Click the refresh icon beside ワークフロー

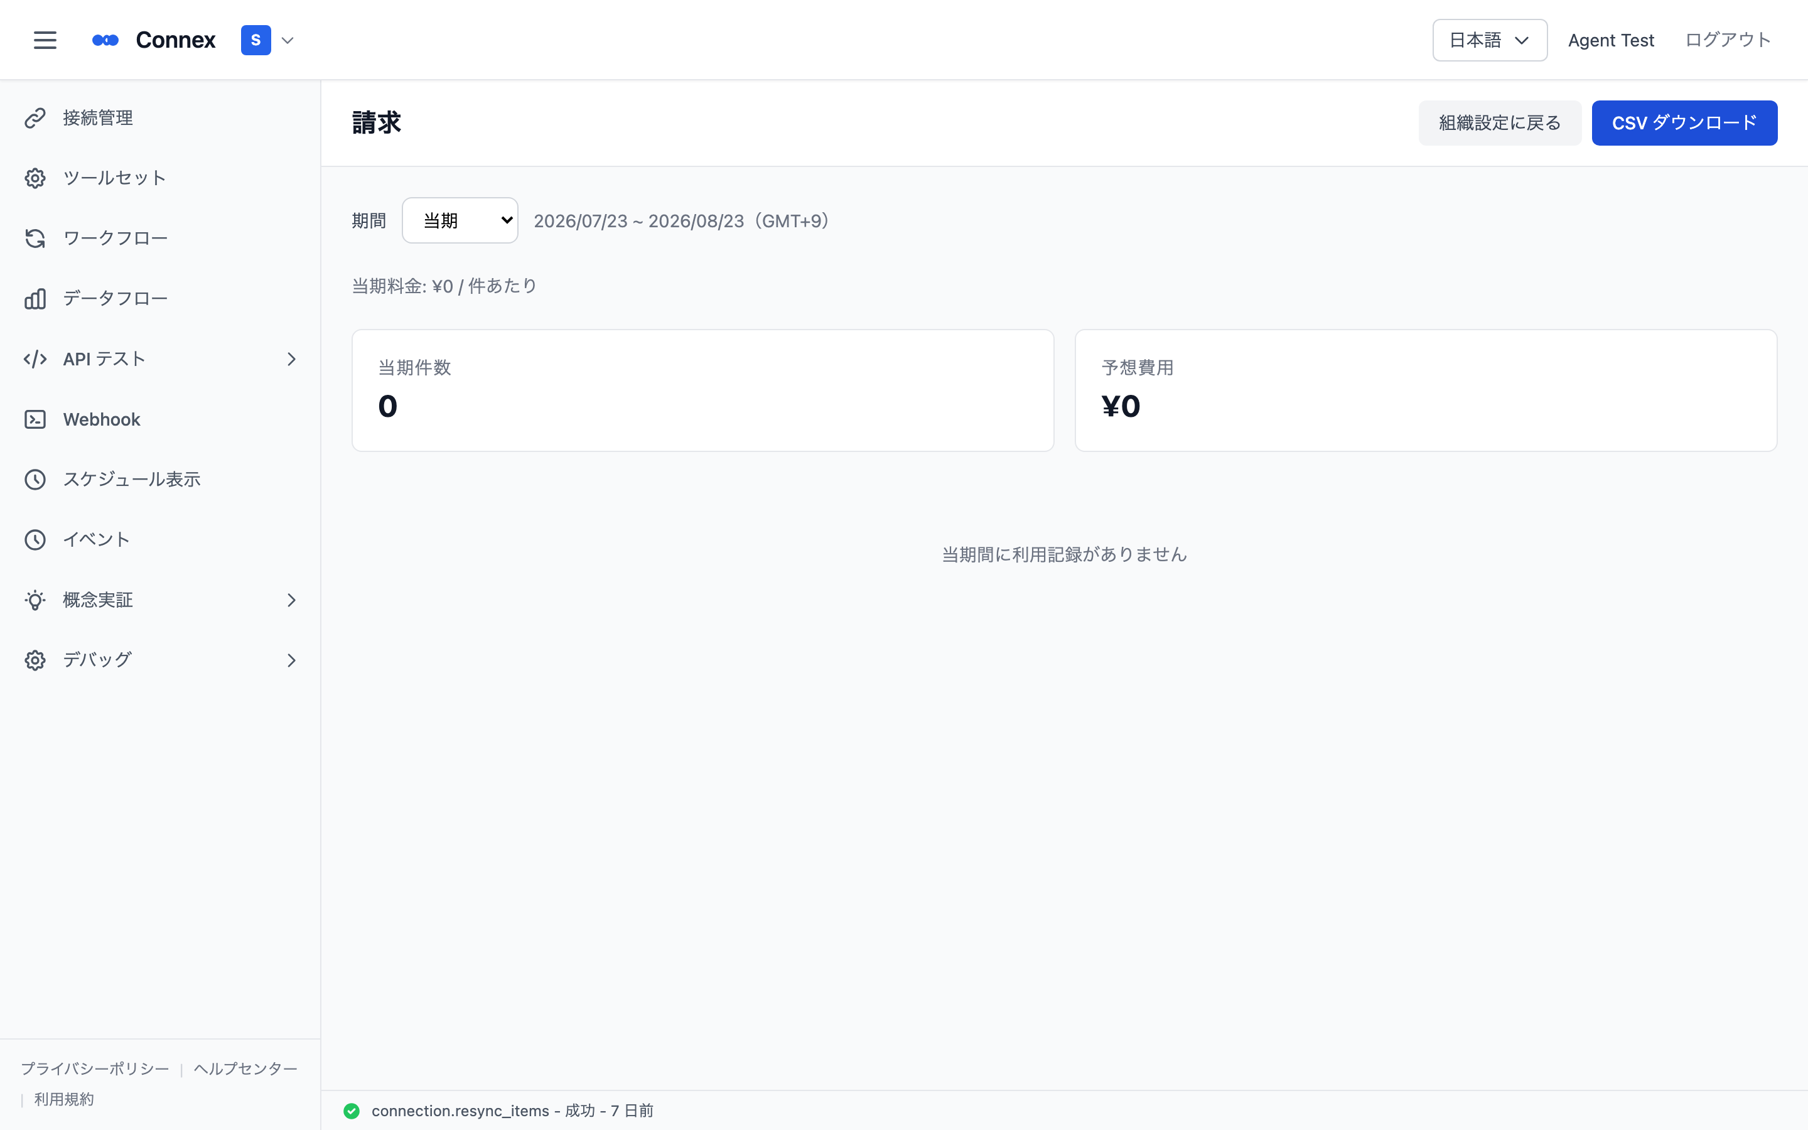(35, 239)
